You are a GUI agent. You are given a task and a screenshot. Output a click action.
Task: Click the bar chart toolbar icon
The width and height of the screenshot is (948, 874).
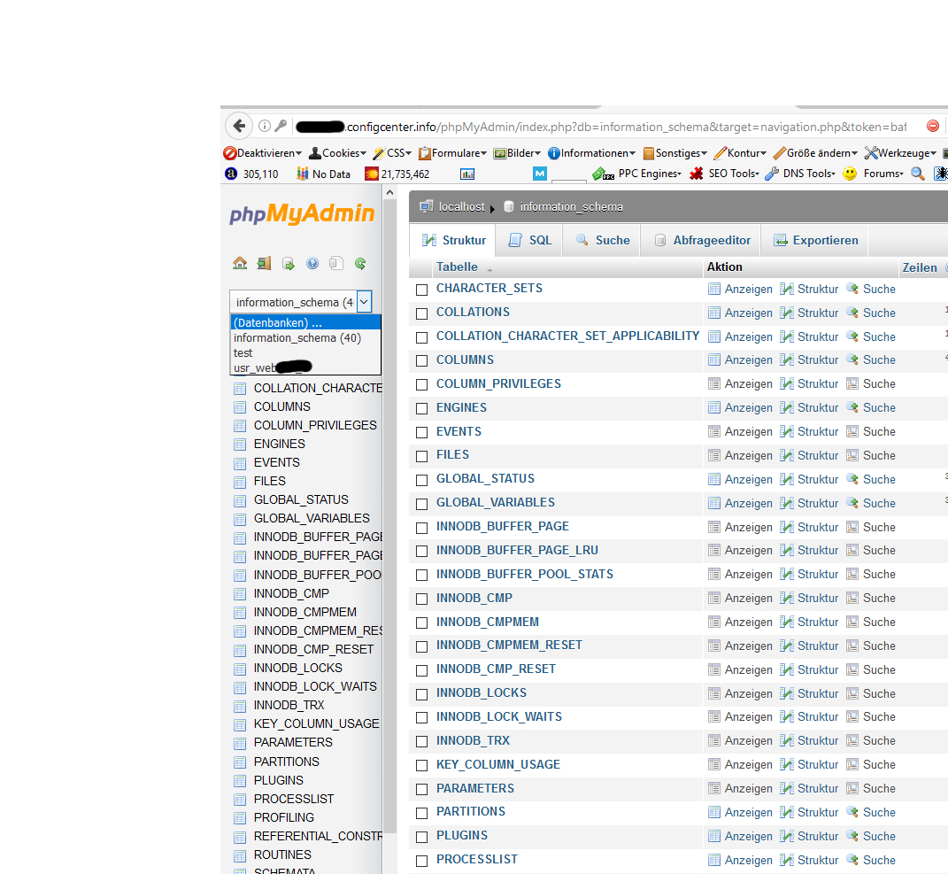click(467, 174)
